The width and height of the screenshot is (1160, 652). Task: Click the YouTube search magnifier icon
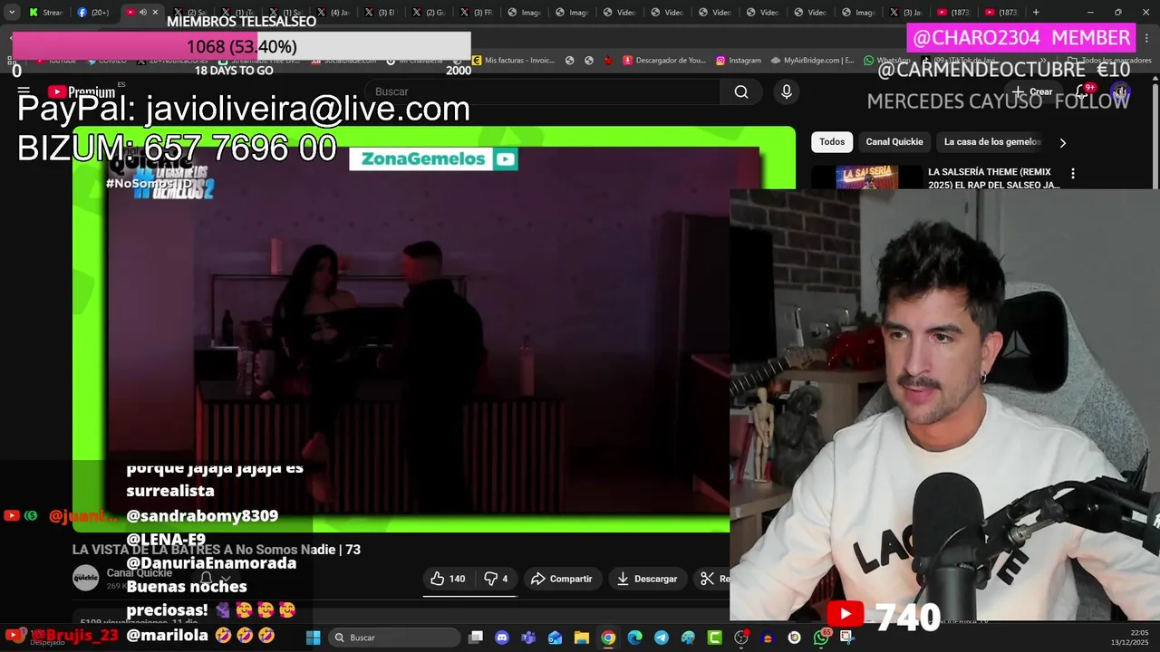click(741, 91)
